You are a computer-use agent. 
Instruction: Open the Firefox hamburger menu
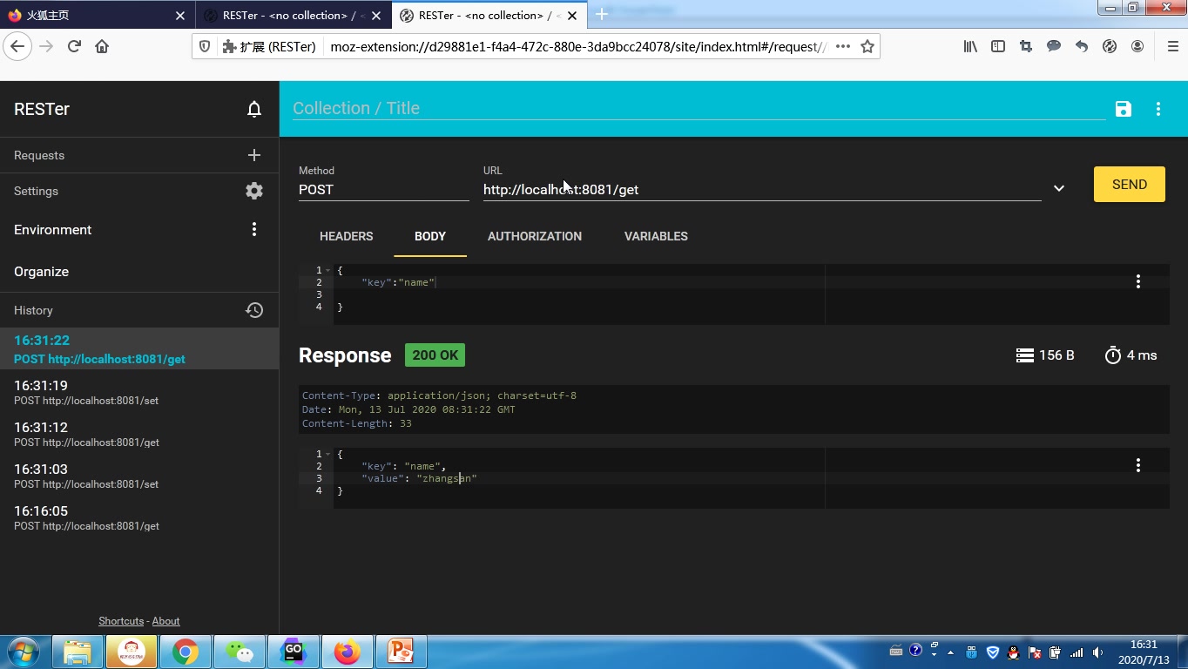click(1173, 46)
